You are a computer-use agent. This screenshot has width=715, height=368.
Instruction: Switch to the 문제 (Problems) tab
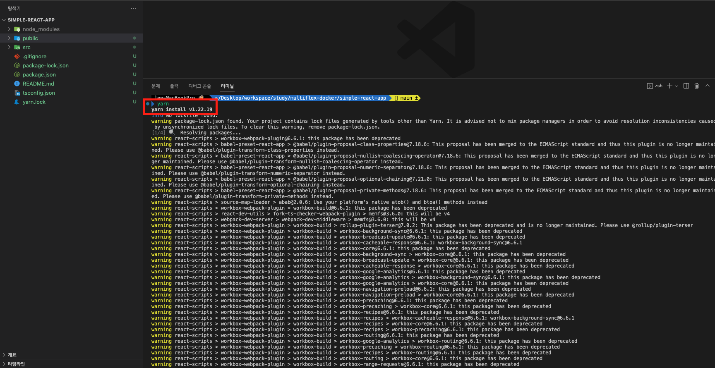pos(156,86)
